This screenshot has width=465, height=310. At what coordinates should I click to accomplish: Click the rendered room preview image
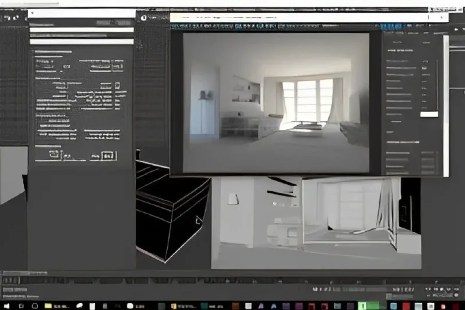point(276,103)
